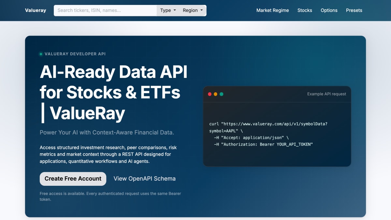Focus the search tickers, ISIN, names field

point(105,10)
